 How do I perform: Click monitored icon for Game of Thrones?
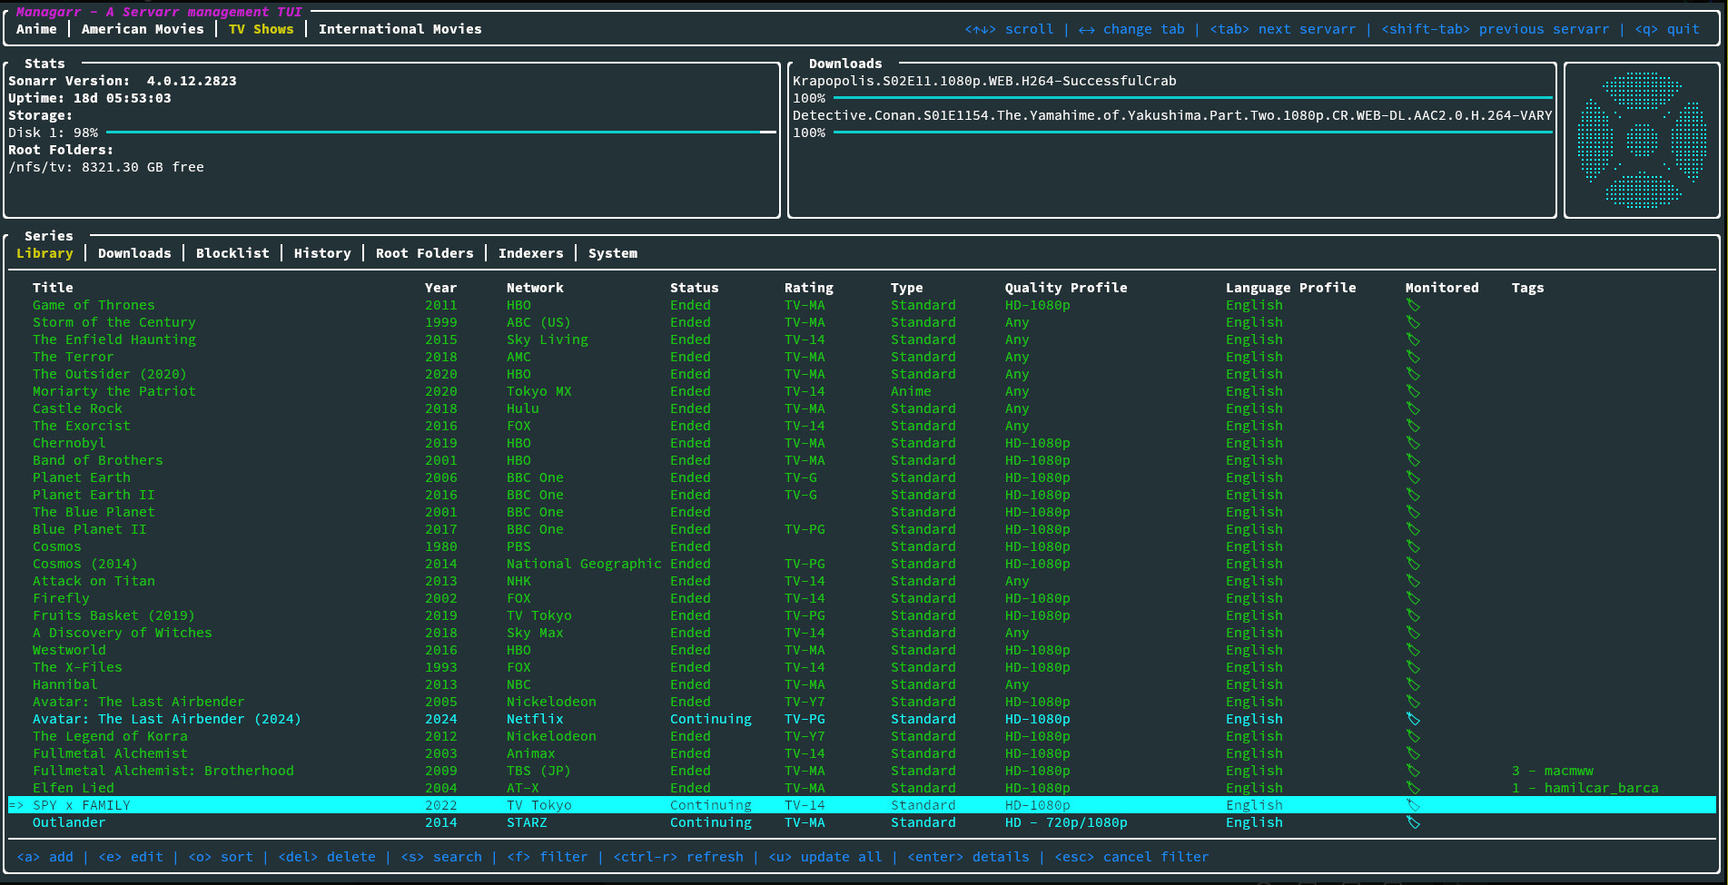coord(1413,305)
